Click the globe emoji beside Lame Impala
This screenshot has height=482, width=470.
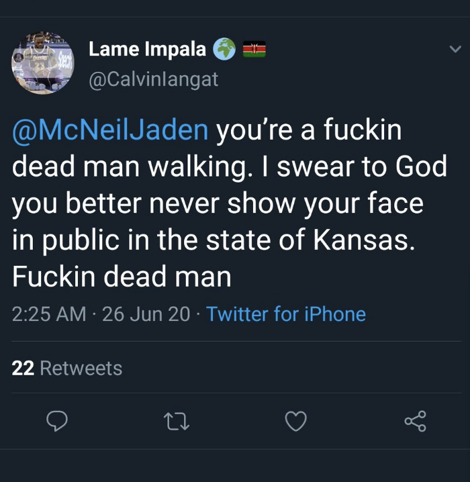tap(224, 49)
